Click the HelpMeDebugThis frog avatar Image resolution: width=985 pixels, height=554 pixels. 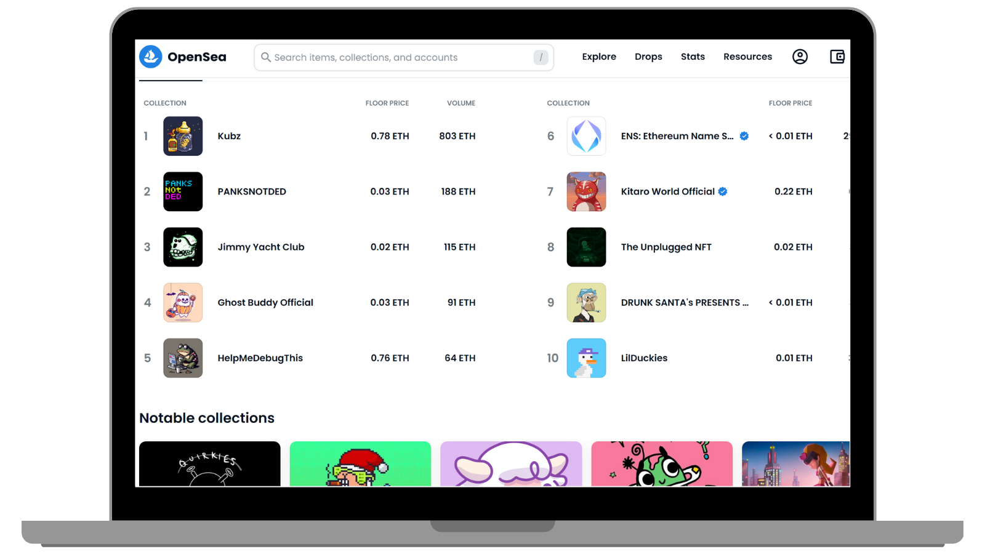(183, 358)
